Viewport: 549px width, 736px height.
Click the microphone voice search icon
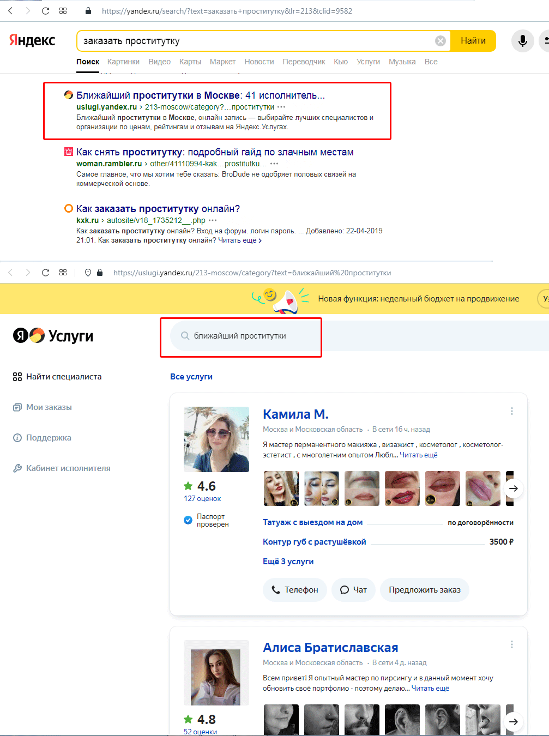pos(522,41)
